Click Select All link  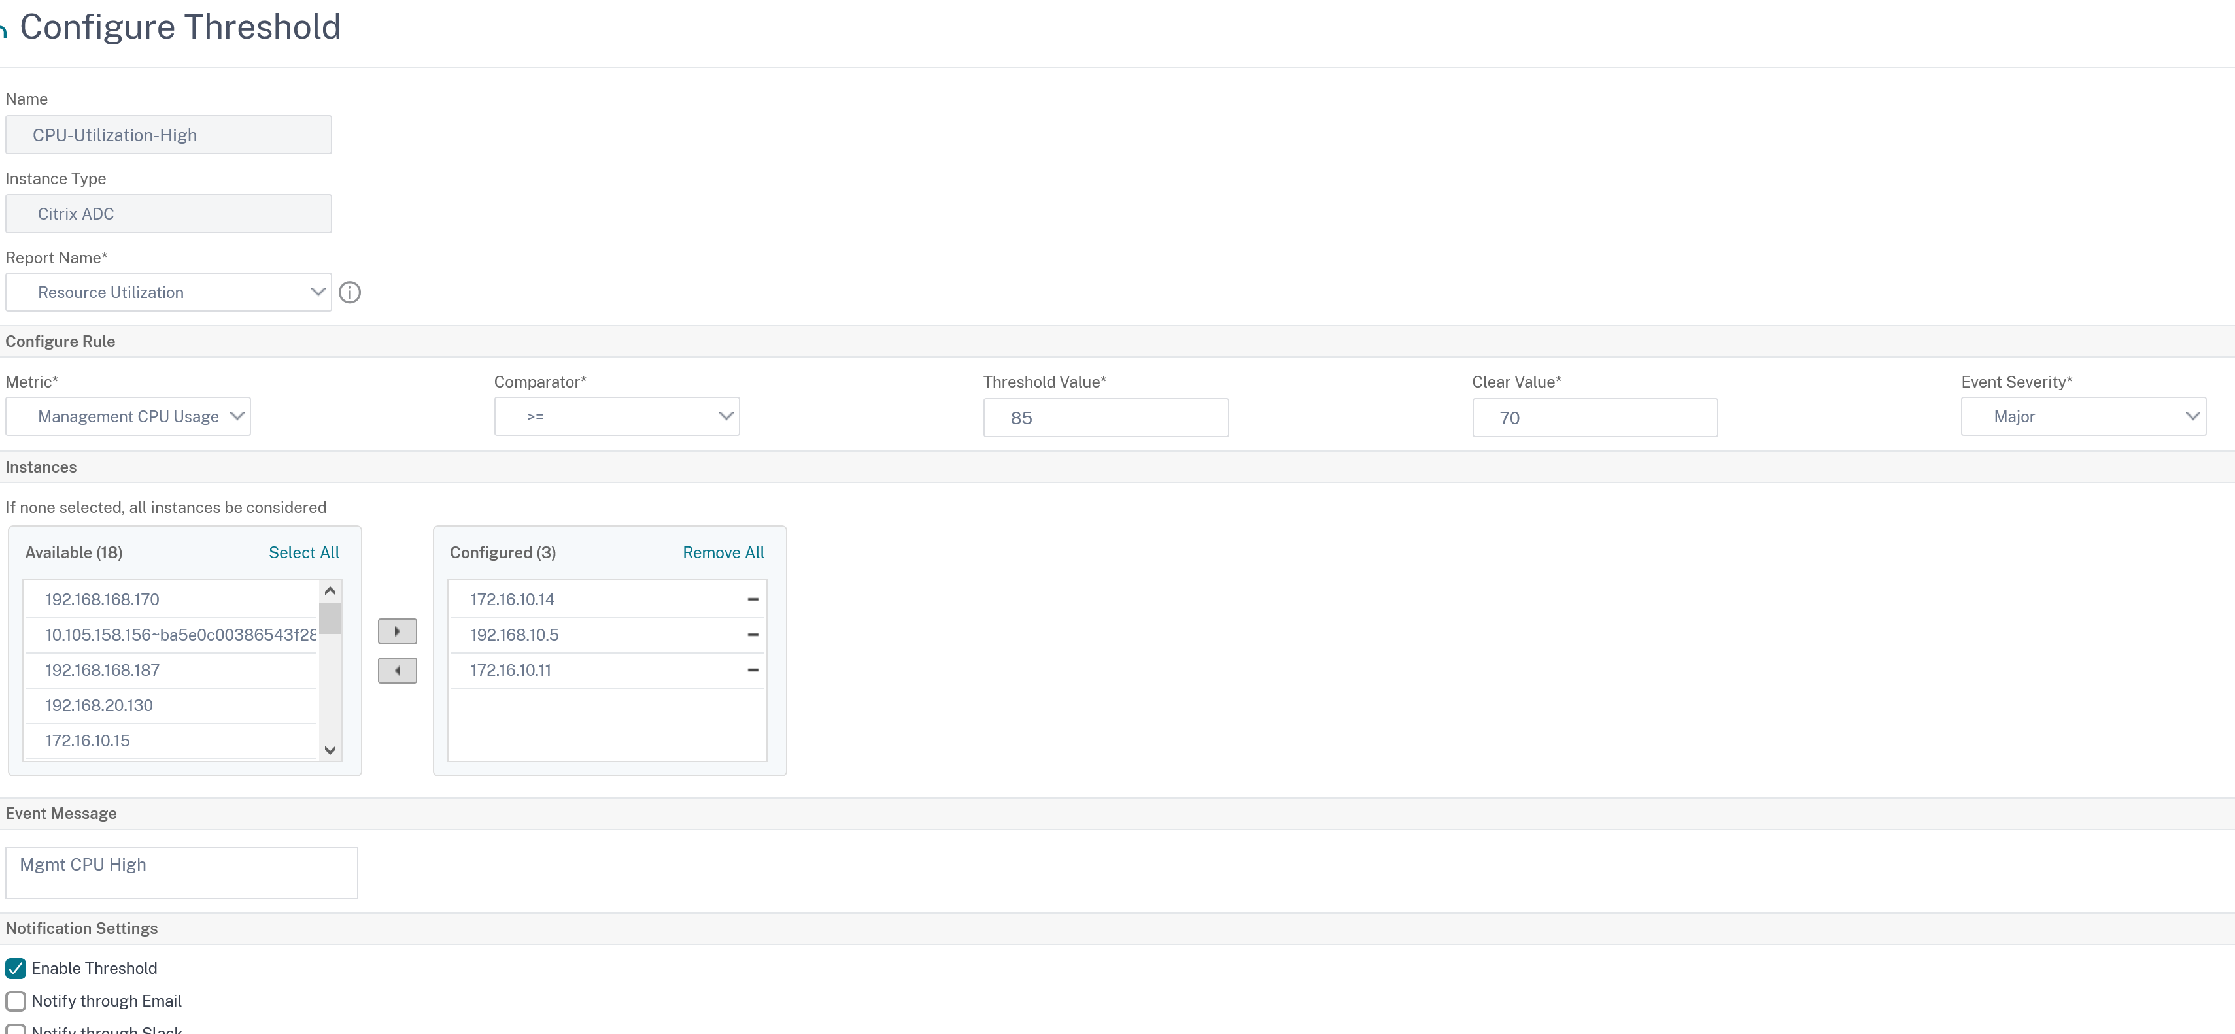coord(303,552)
